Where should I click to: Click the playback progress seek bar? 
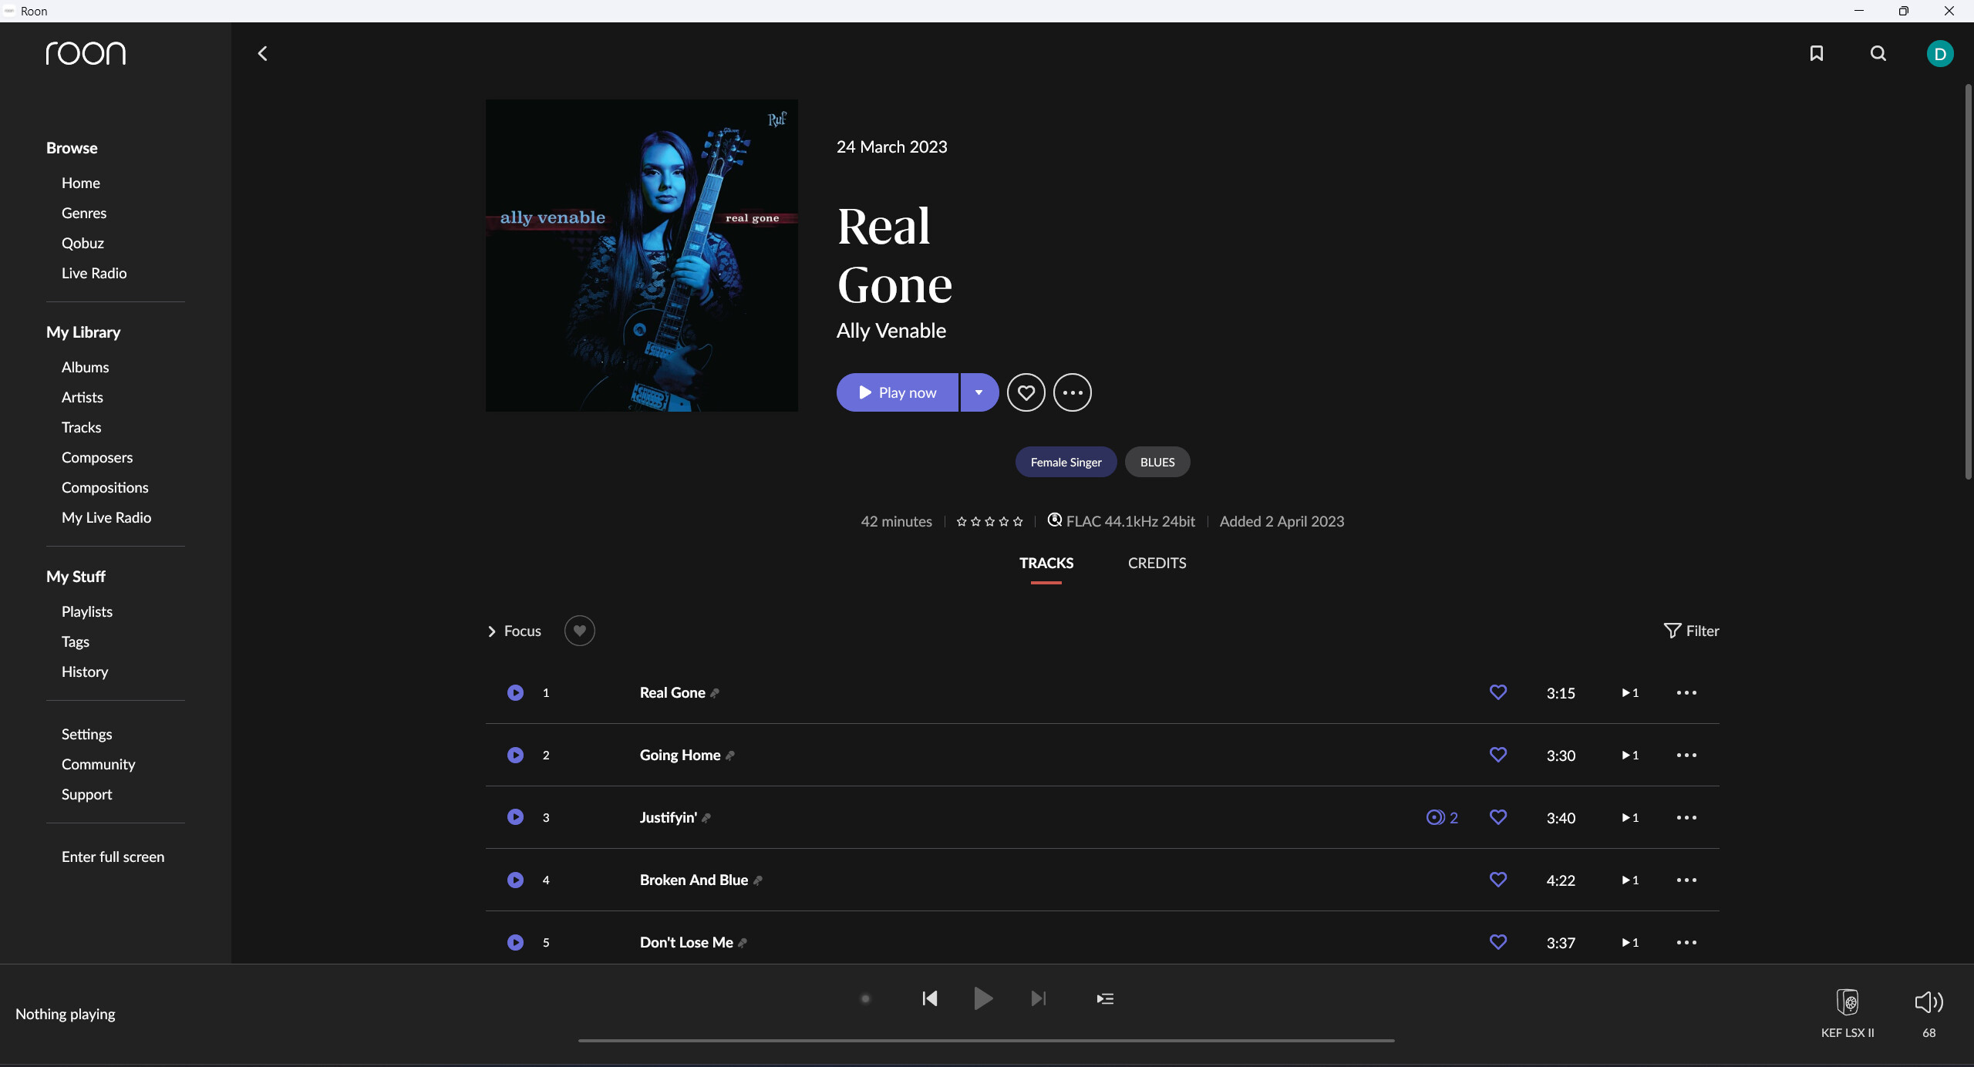(985, 1040)
